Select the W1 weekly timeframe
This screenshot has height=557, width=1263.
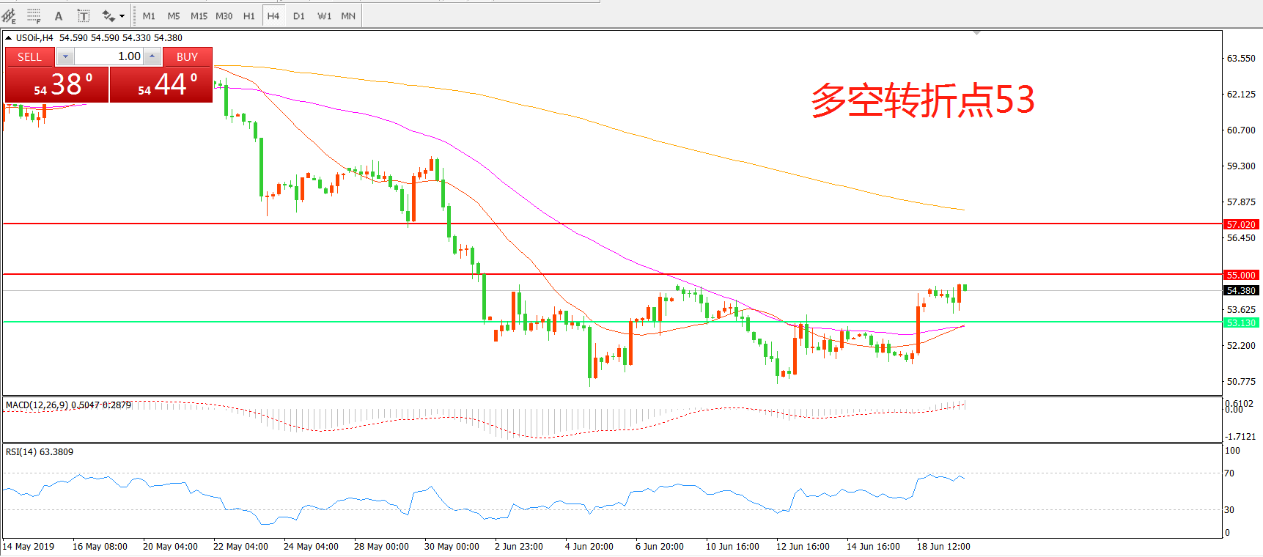coord(324,16)
